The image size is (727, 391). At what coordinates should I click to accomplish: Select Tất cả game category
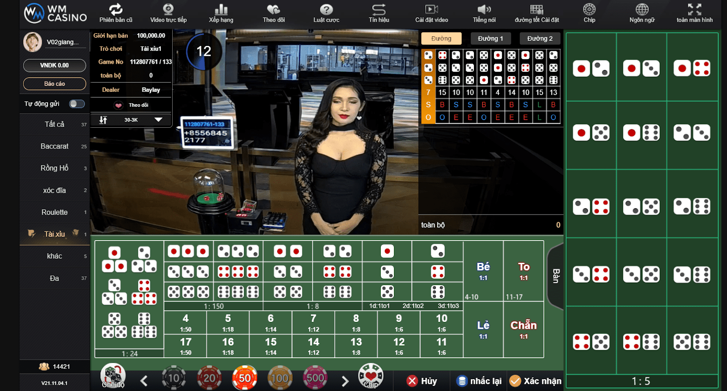tap(55, 124)
